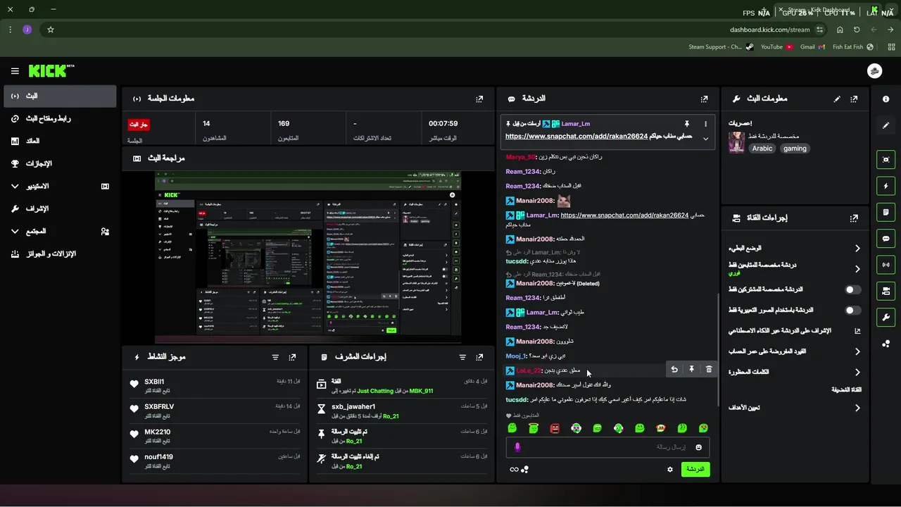Delete the hovered LoLe_22 message
The height and width of the screenshot is (507, 901).
click(x=709, y=370)
